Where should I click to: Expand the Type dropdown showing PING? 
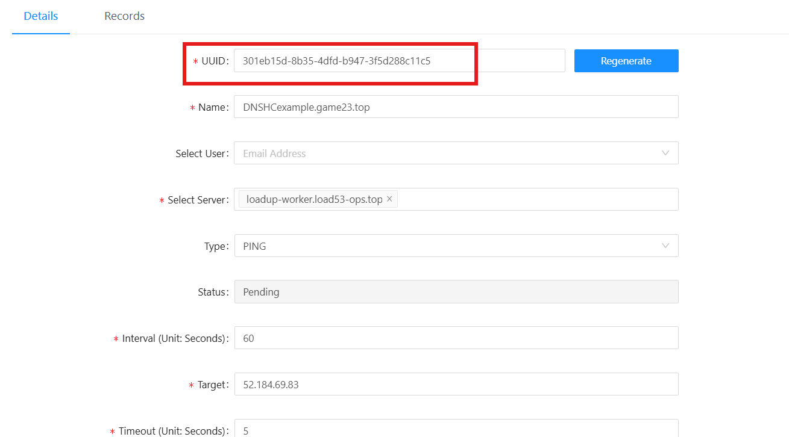(446, 246)
